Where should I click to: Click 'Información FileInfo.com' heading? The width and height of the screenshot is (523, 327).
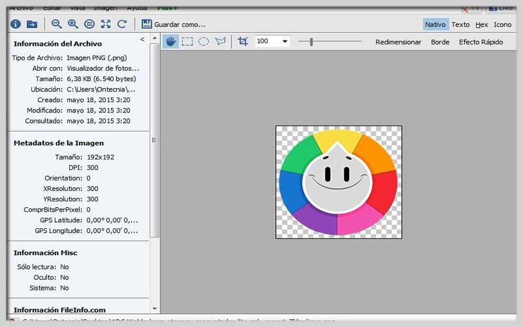coord(59,310)
